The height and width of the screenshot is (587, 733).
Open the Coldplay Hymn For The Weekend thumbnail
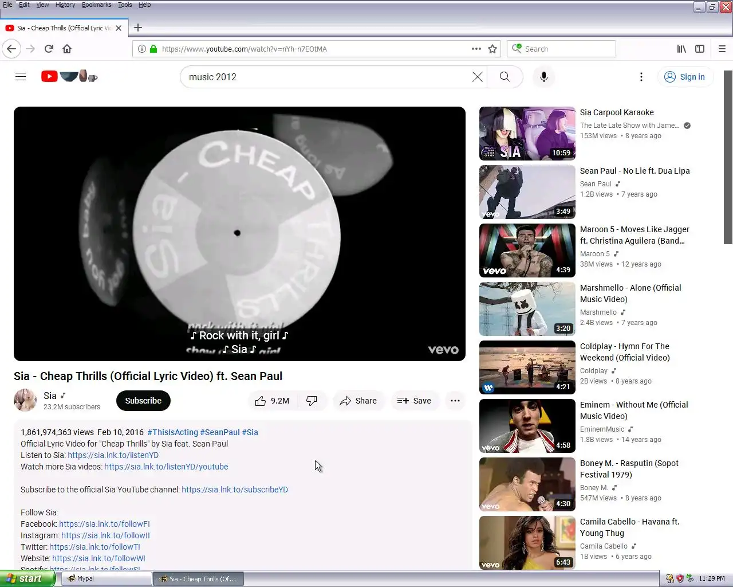coord(527,367)
